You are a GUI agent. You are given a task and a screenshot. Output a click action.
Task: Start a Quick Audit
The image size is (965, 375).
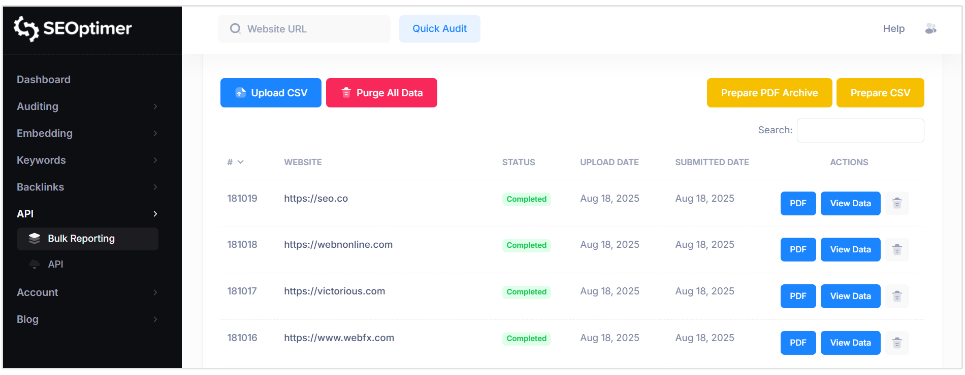coord(439,29)
